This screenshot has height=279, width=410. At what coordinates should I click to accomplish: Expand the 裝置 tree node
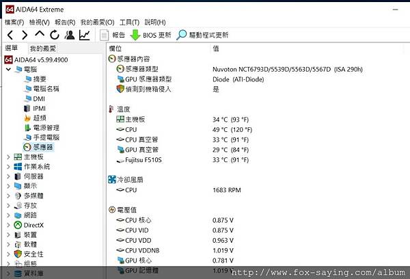pyautogui.click(x=8, y=235)
